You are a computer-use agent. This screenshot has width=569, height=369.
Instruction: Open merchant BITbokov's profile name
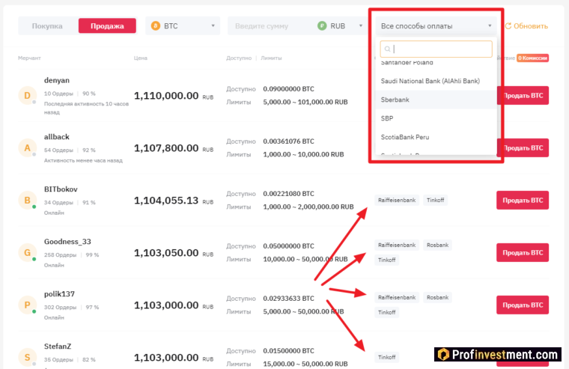[61, 189]
